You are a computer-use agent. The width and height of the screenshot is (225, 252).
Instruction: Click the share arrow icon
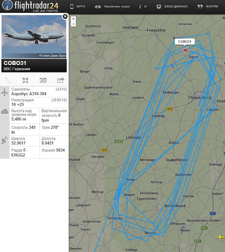[60, 80]
